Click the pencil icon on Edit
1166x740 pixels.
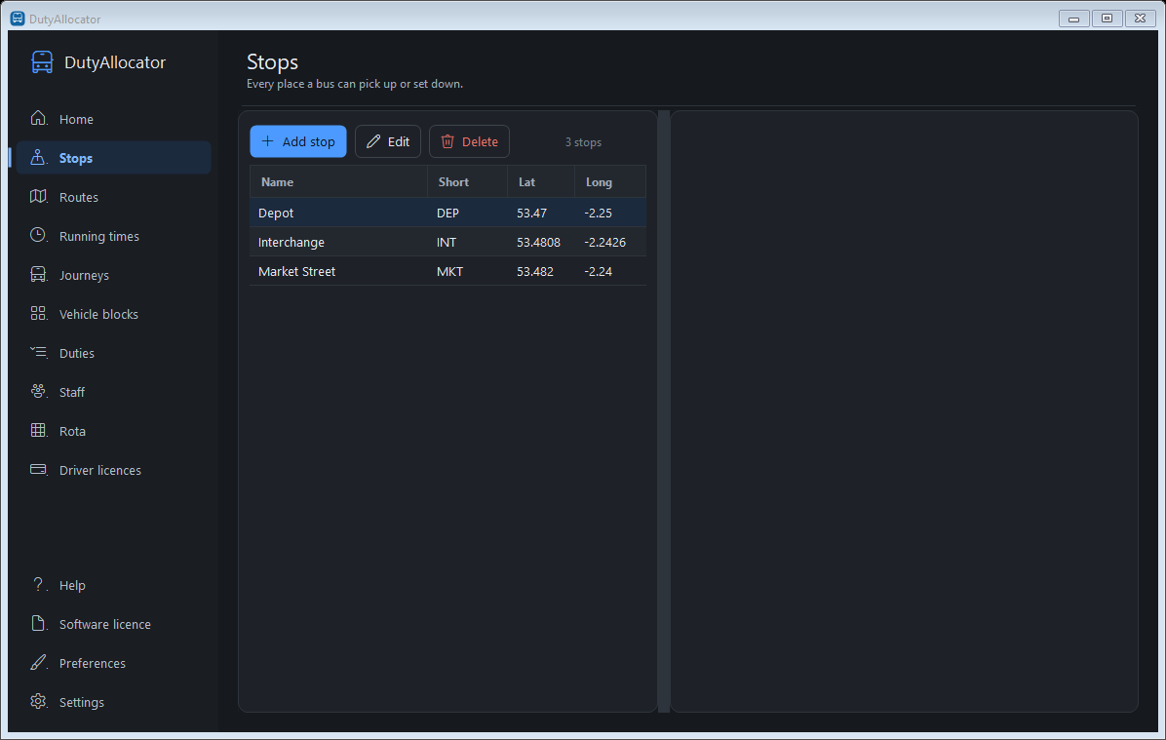(x=373, y=141)
